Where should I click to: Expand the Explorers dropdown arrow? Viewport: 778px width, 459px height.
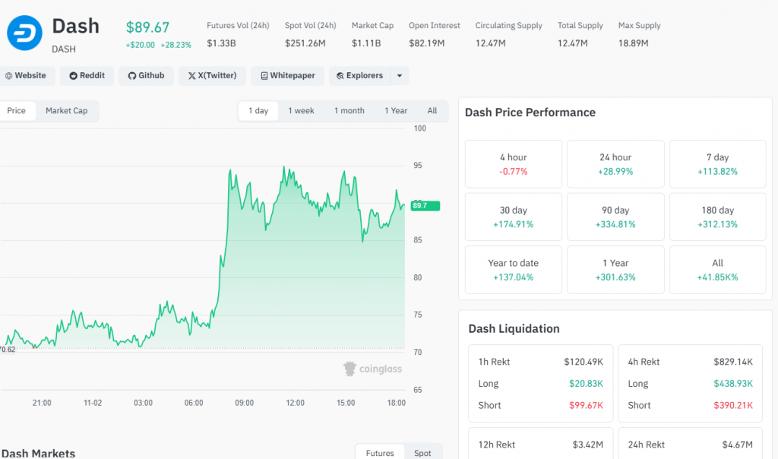point(400,76)
